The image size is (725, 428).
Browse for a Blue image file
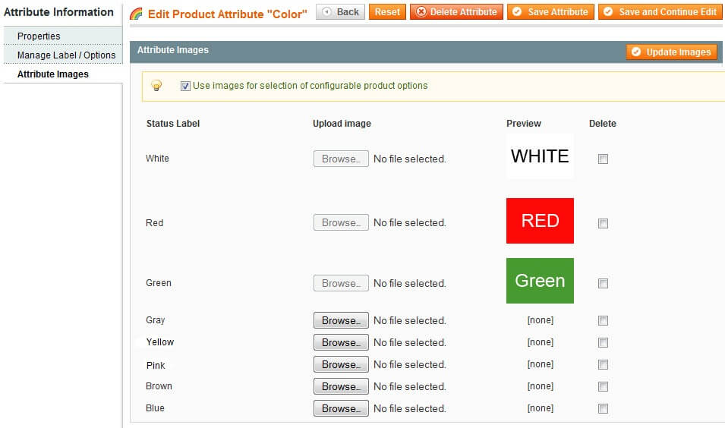click(341, 409)
